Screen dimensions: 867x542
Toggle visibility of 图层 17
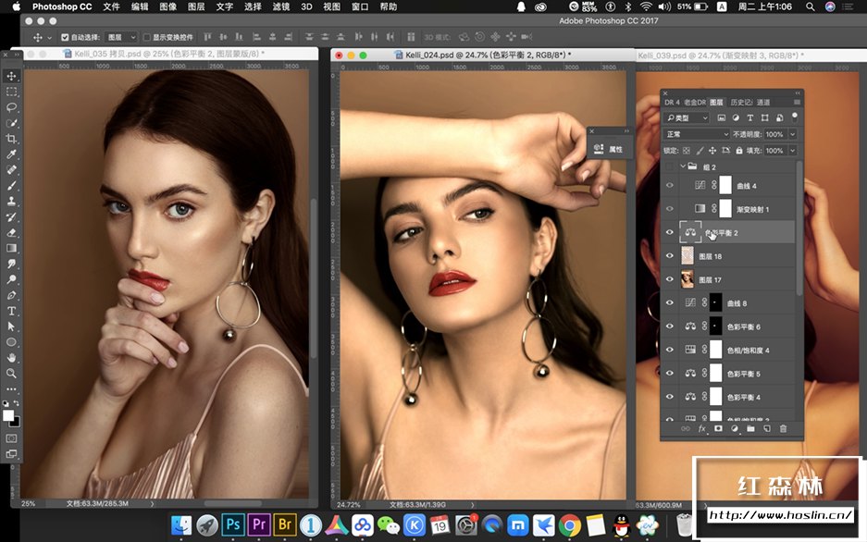(x=670, y=279)
